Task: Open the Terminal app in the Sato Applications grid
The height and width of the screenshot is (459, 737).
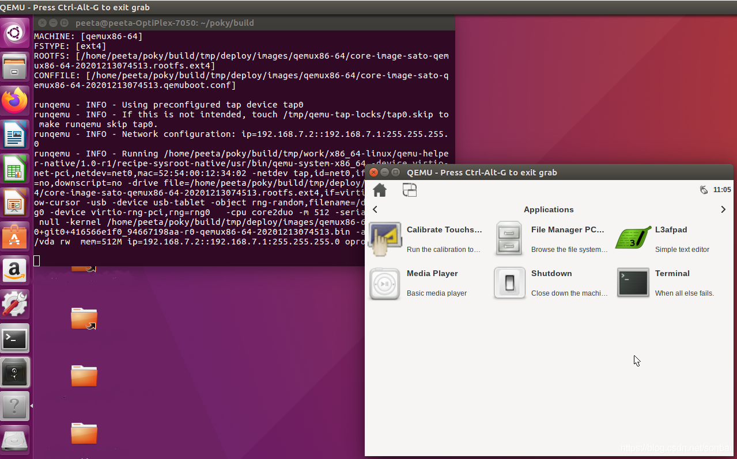Action: pos(666,282)
